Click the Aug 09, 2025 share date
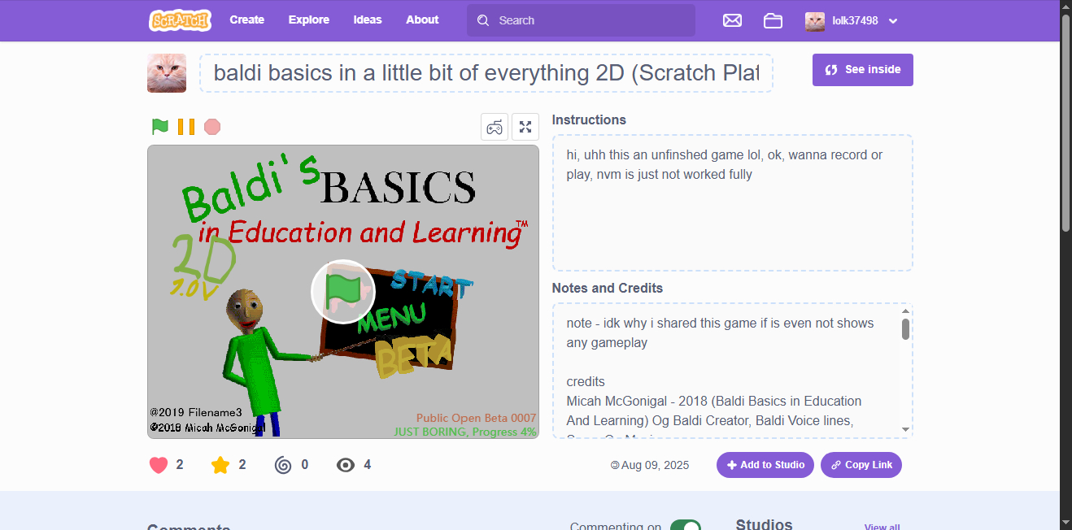The image size is (1072, 530). click(x=655, y=465)
